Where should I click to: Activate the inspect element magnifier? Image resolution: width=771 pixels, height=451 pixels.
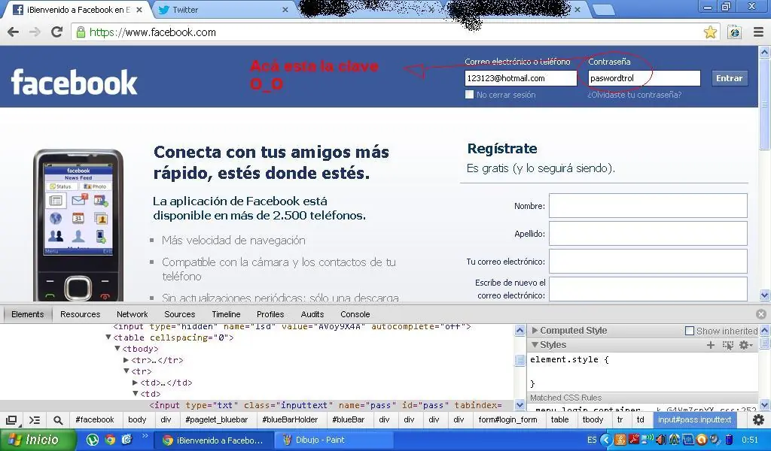[58, 420]
